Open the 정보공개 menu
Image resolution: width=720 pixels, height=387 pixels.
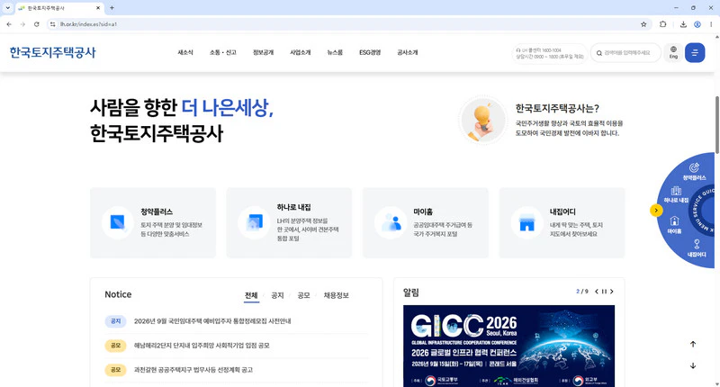263,53
